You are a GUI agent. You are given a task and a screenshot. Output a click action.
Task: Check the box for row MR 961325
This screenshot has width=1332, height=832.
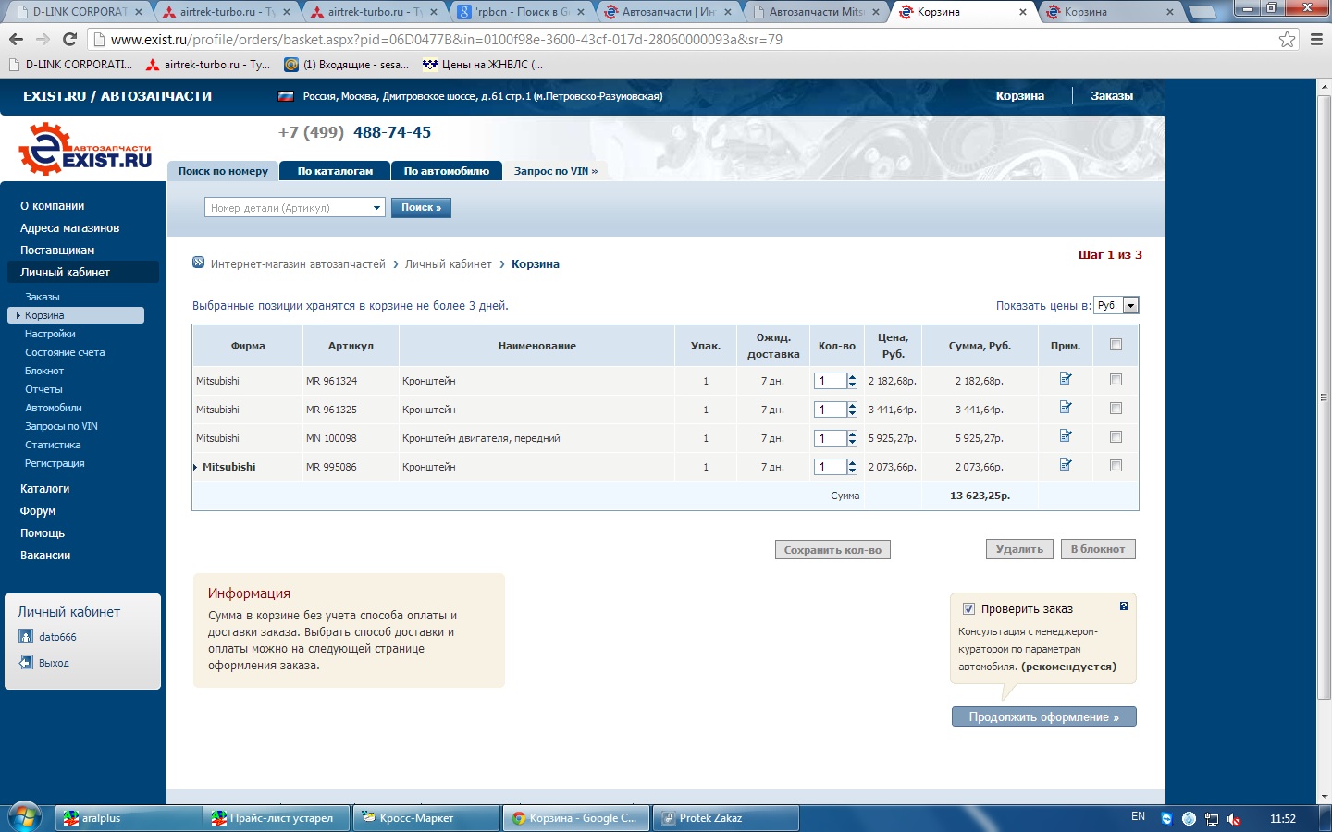coord(1116,409)
